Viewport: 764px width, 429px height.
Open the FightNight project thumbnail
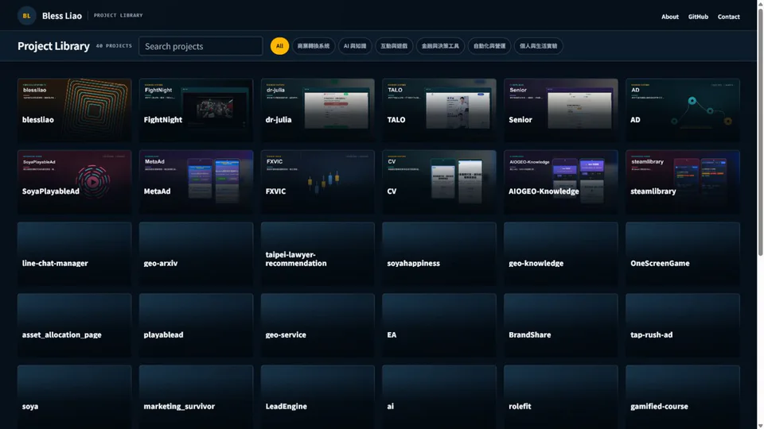tap(196, 110)
